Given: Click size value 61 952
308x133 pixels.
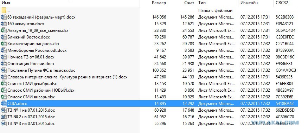Looking at the screenshot, I should click(x=160, y=117).
